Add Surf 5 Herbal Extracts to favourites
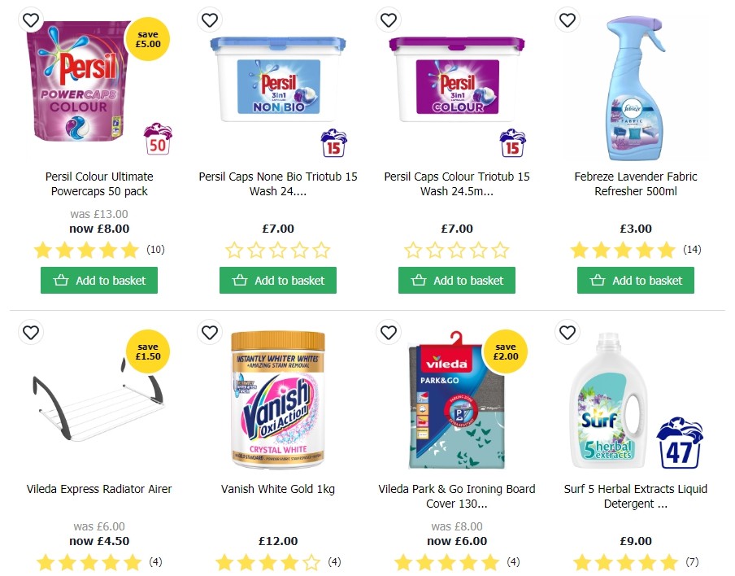This screenshot has width=735, height=576. [568, 333]
